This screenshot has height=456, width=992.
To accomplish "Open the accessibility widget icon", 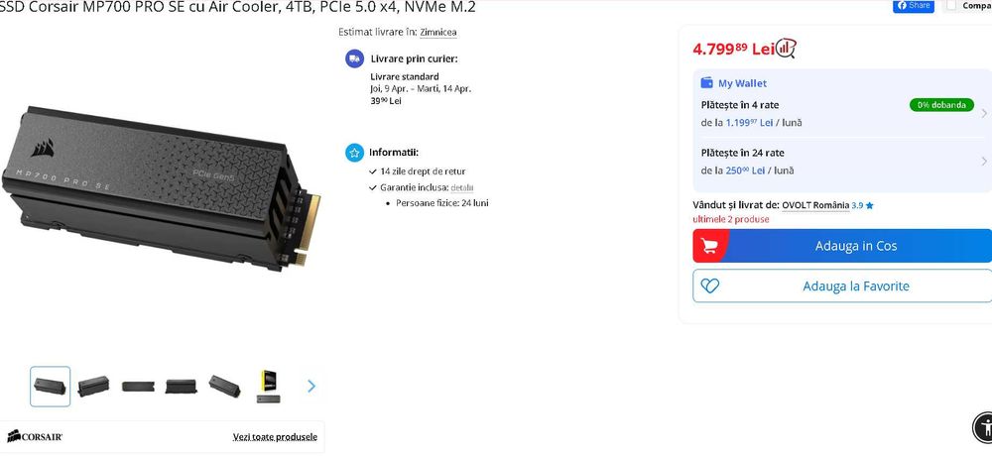I will coord(982,427).
